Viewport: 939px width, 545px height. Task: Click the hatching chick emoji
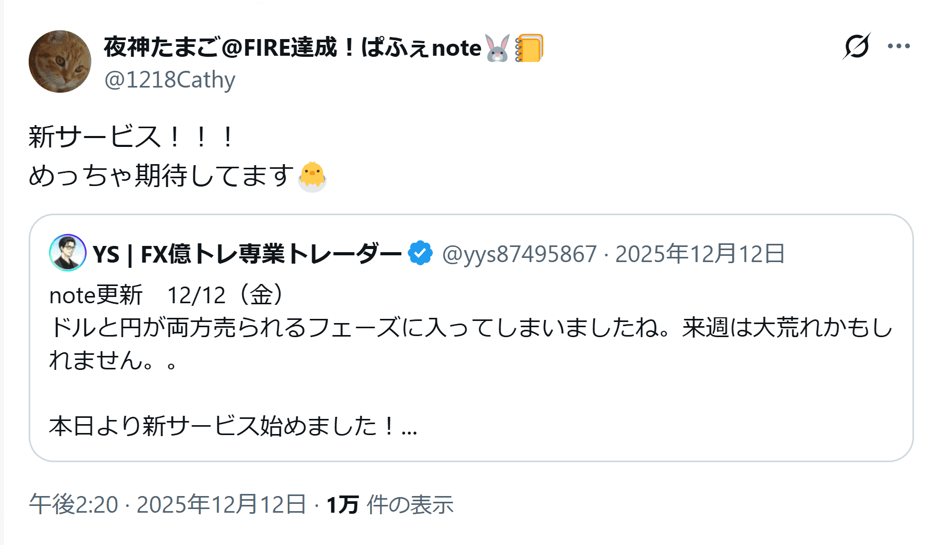point(312,176)
